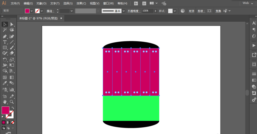
Task: Click the 不透明度 opacity link
Action: (x=134, y=11)
